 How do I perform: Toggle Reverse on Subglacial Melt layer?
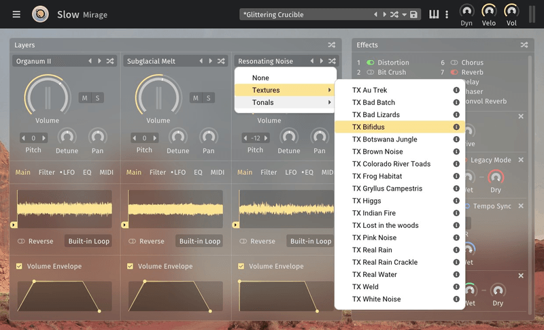pos(133,241)
